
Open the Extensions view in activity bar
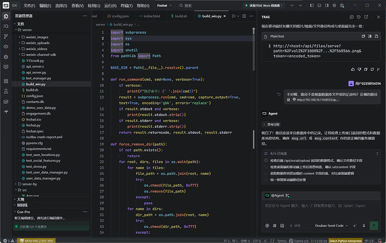point(6,81)
